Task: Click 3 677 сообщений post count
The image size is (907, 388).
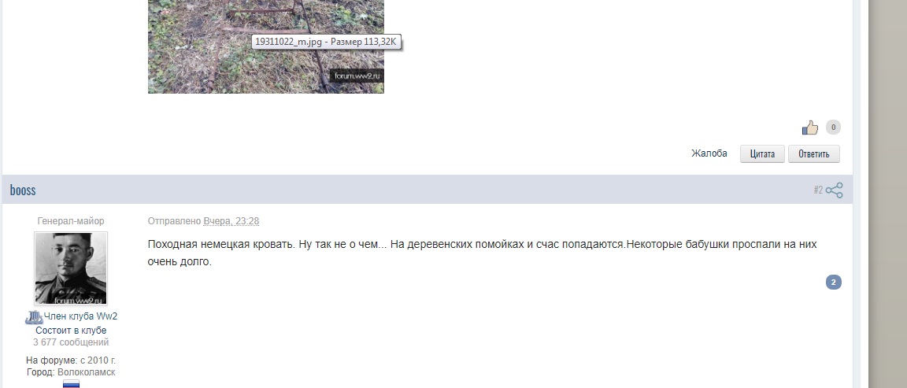Action: point(71,342)
